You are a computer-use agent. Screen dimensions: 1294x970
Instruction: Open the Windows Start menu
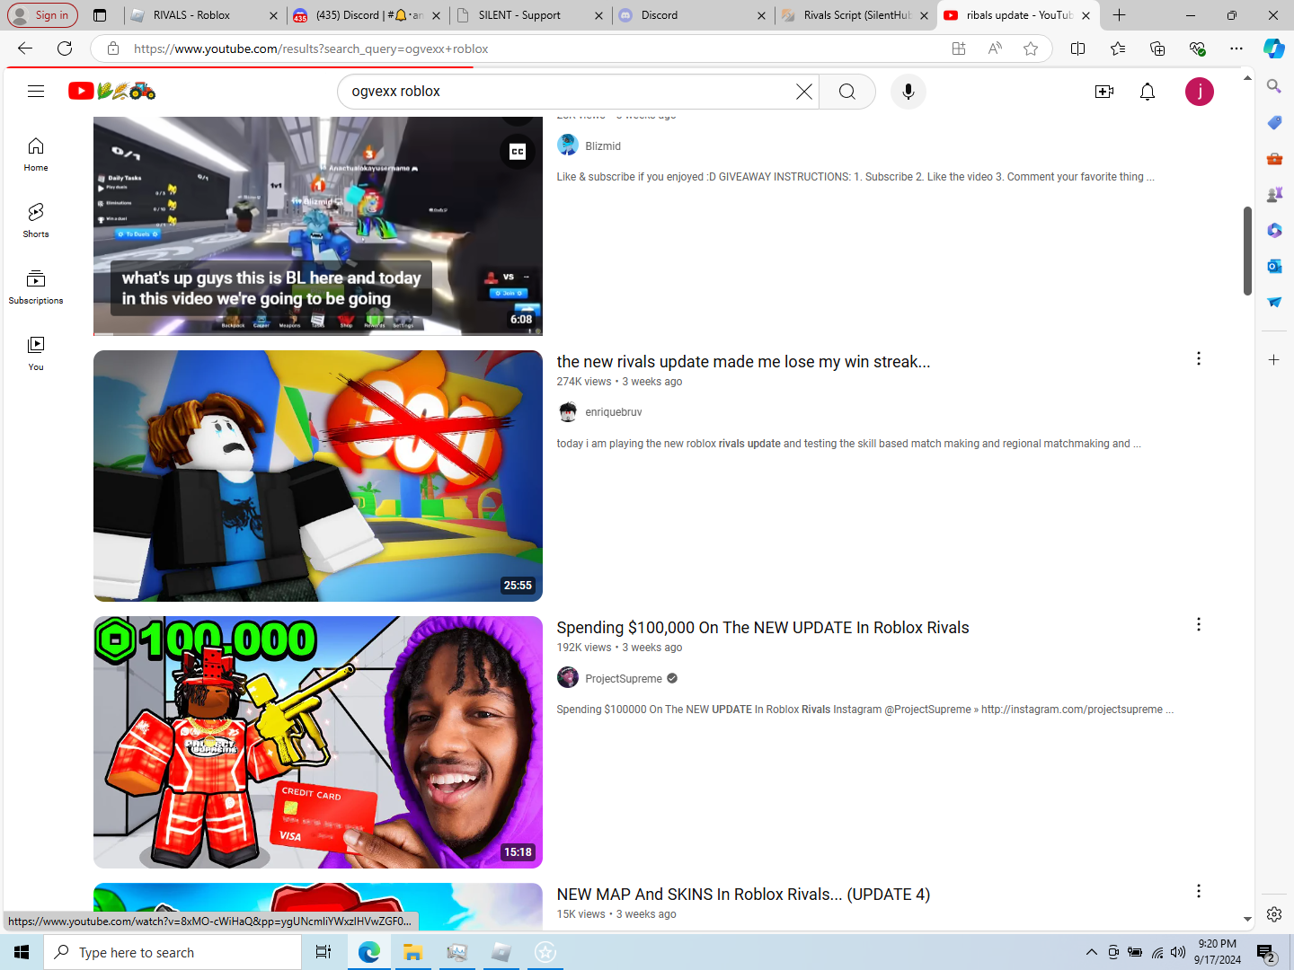[22, 952]
